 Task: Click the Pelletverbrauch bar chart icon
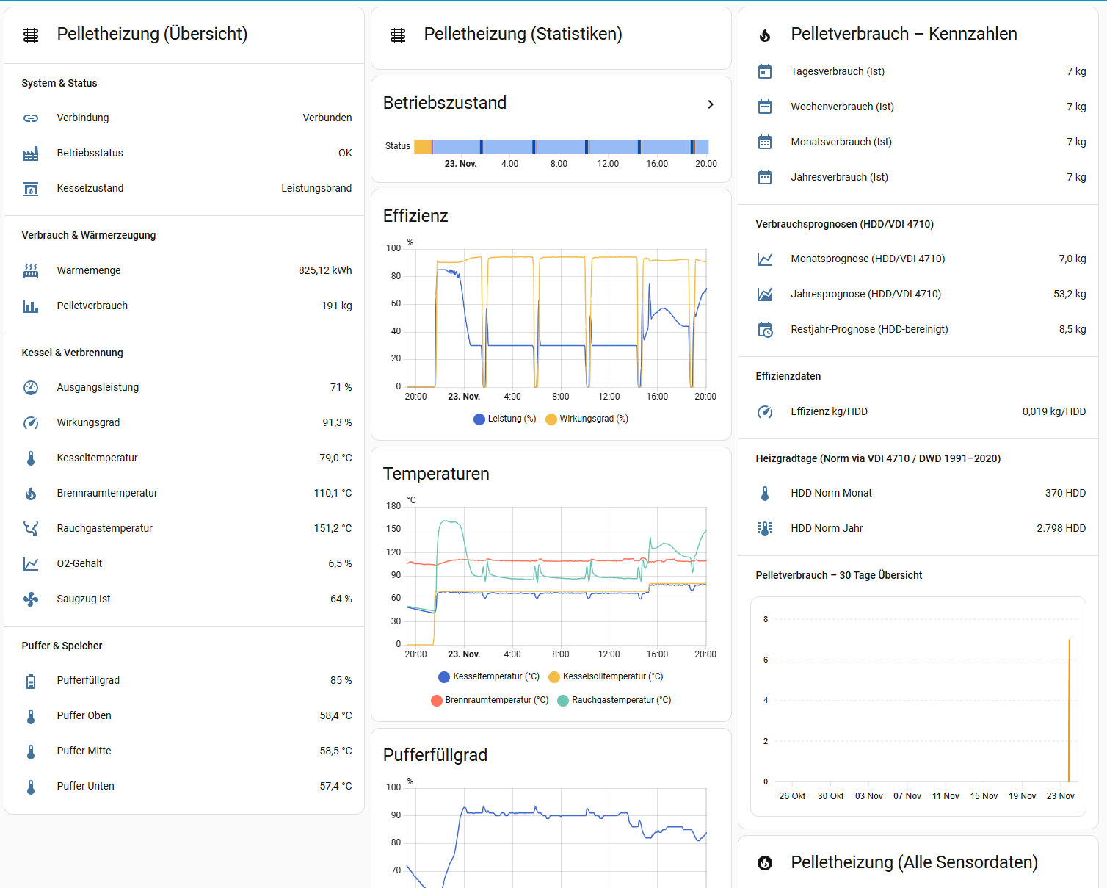pyautogui.click(x=31, y=306)
